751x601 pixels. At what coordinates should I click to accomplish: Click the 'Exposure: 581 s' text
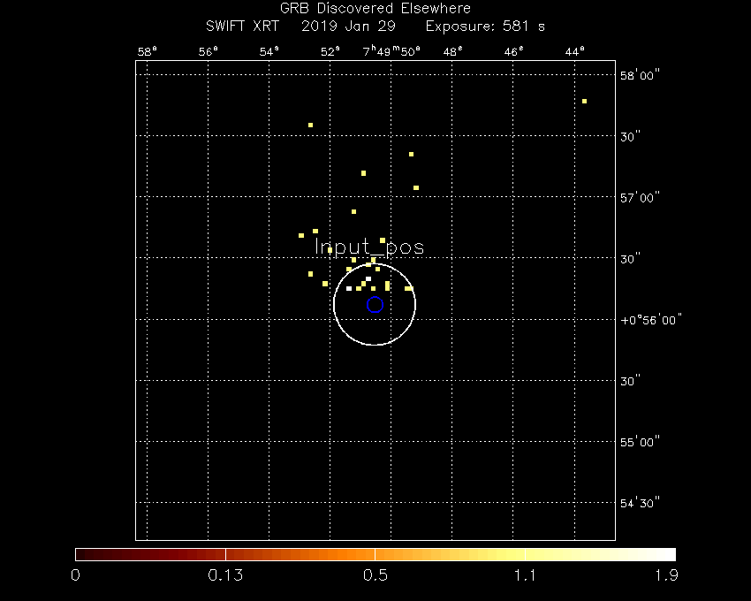(x=485, y=27)
